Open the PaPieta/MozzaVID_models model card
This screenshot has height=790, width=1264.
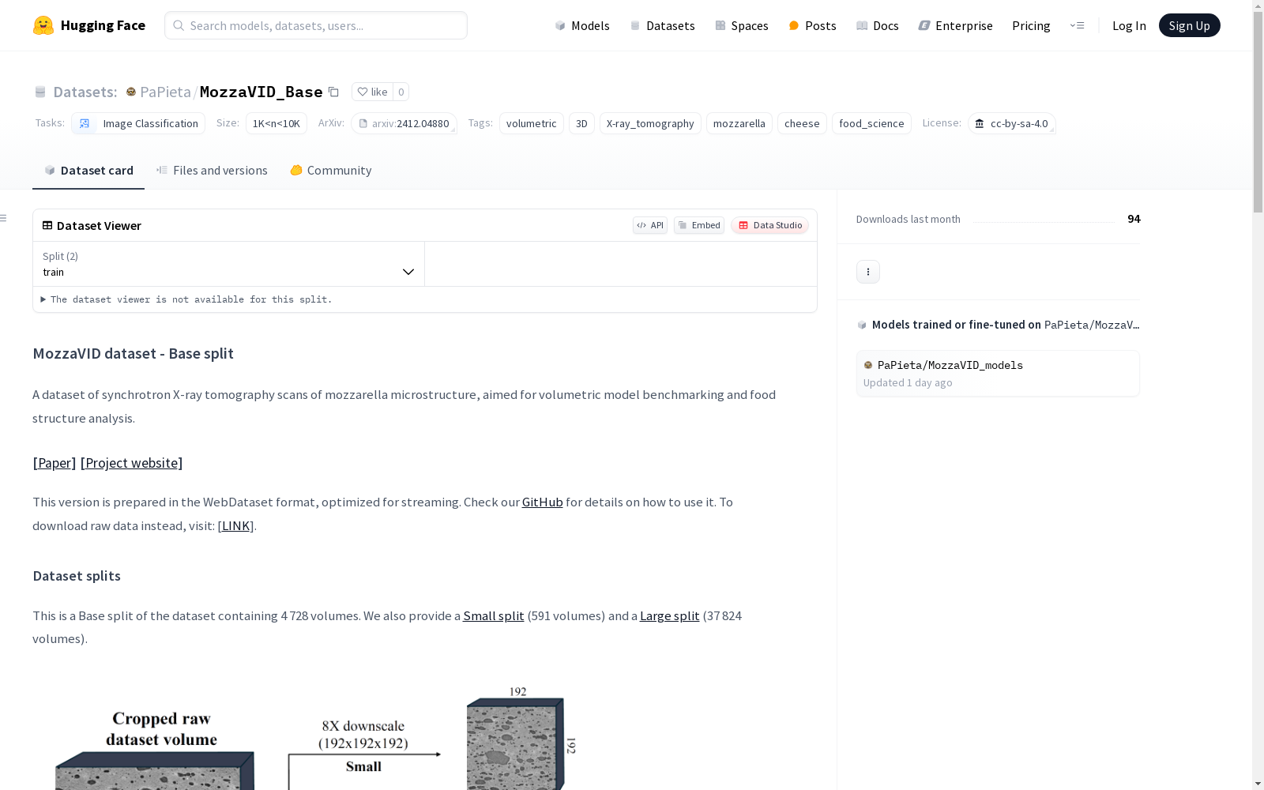pyautogui.click(x=998, y=374)
